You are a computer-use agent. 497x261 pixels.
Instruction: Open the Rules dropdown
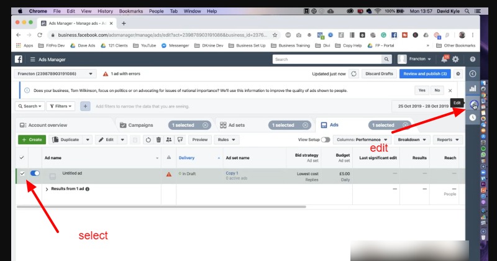[227, 140]
